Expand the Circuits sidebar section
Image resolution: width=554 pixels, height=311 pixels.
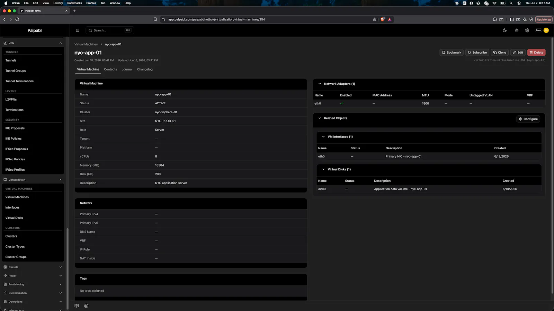(61, 267)
